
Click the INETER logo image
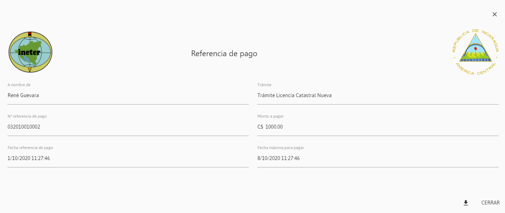pyautogui.click(x=30, y=52)
